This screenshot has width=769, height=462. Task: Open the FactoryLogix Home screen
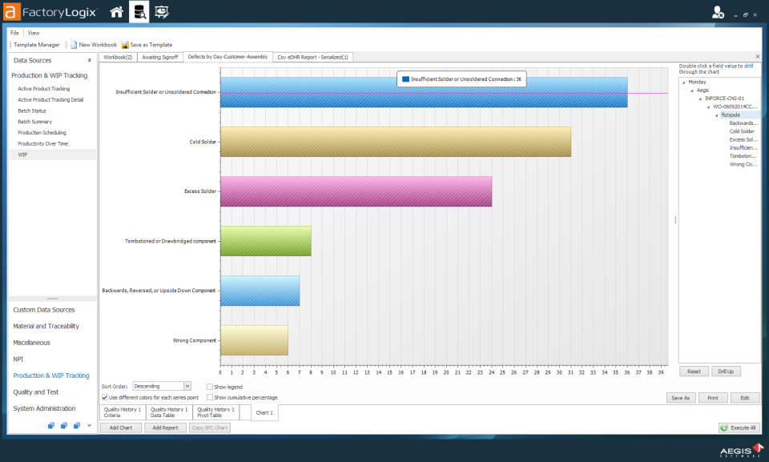coord(117,12)
